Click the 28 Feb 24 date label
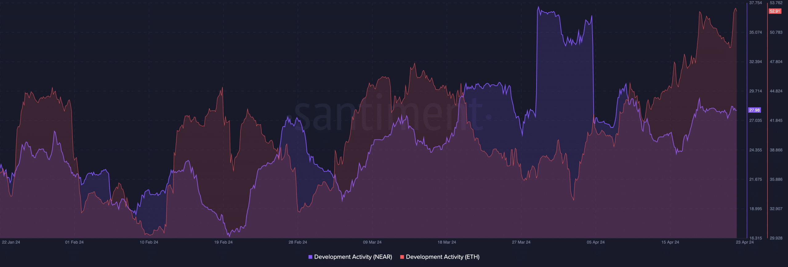788x267 pixels. point(298,242)
